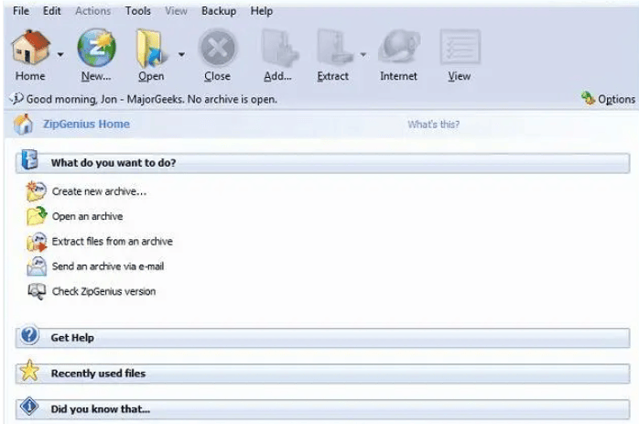Click the What do you want to do? icon
The width and height of the screenshot is (639, 424).
coord(29,159)
